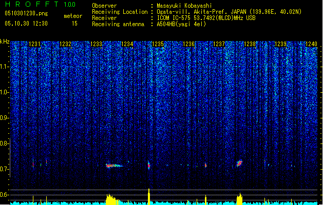Click the date stamp 05.10.30 12:30
323x205 pixels.
(26, 24)
